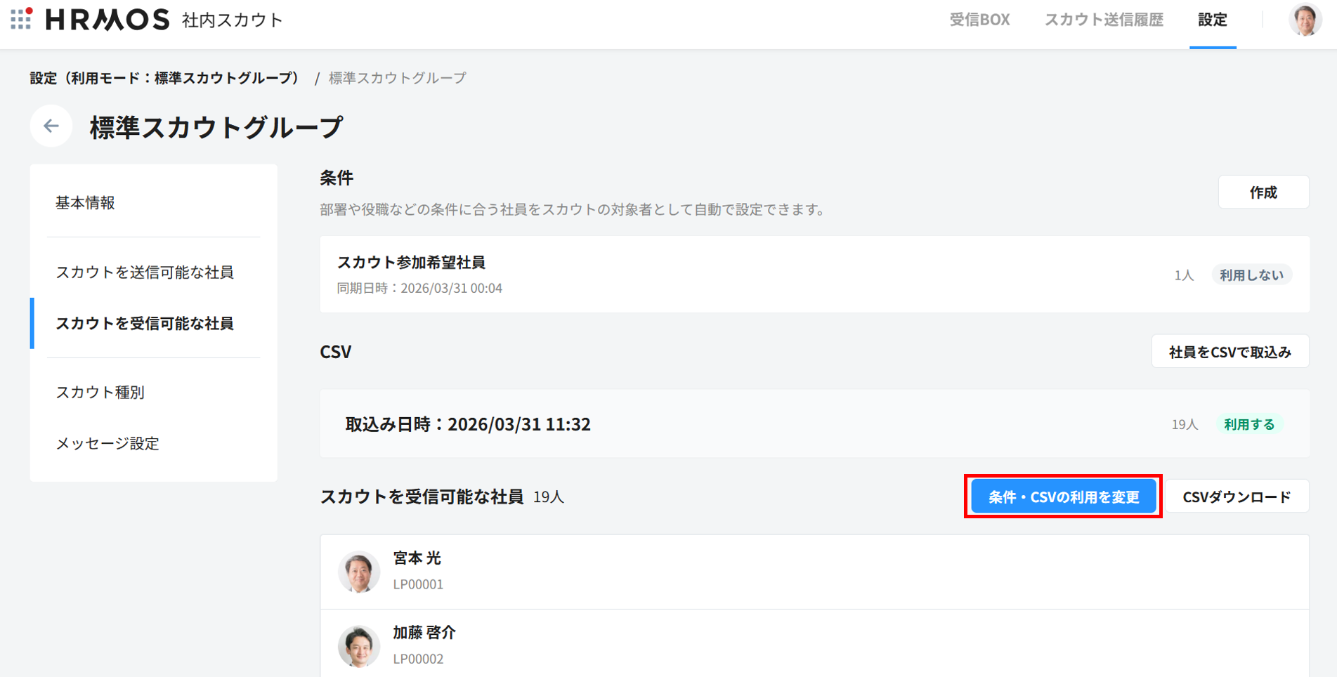The width and height of the screenshot is (1337, 677).
Task: Click the HRMOS logo
Action: 107,20
